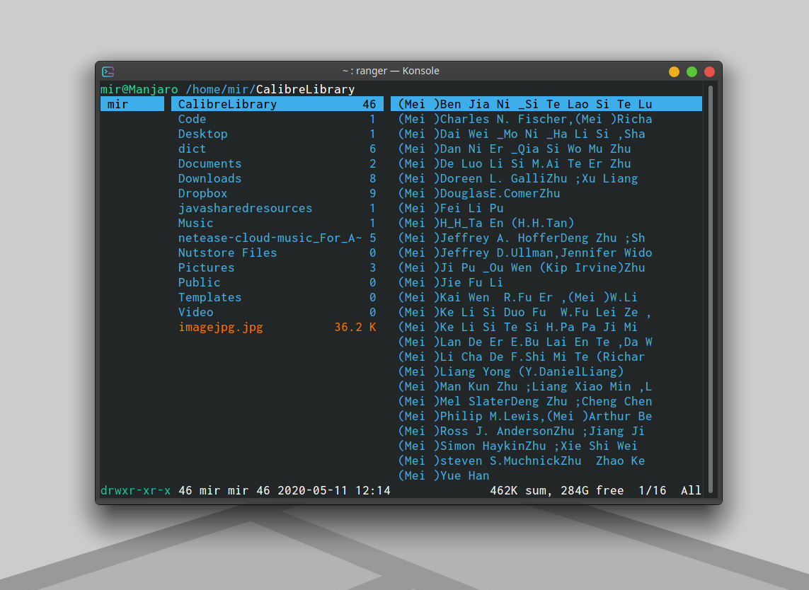
Task: Select the Music folder
Action: tap(277, 224)
